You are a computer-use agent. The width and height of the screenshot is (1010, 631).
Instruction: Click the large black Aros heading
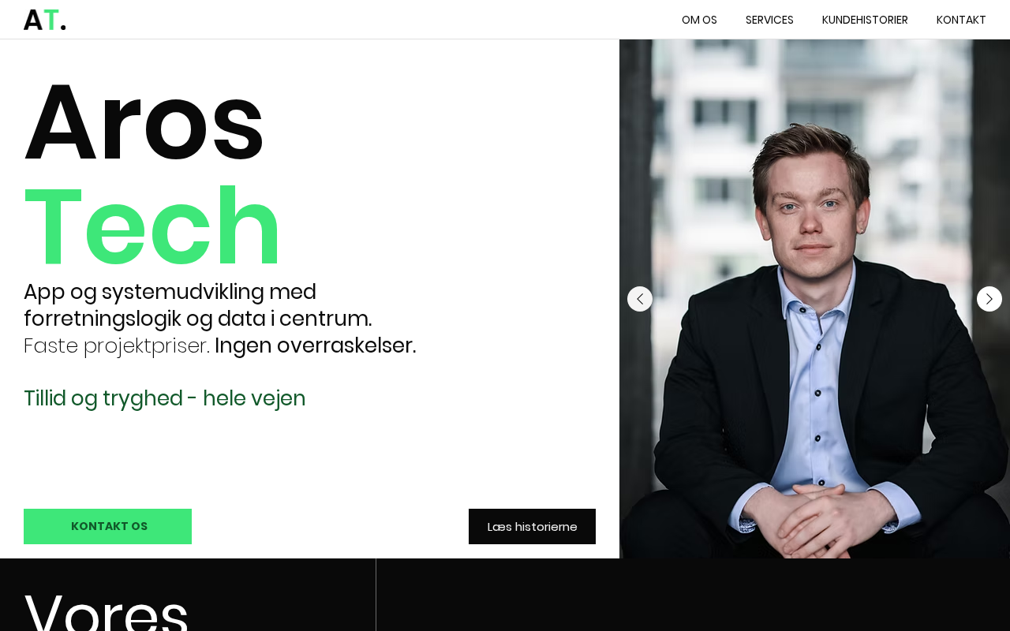(x=144, y=123)
